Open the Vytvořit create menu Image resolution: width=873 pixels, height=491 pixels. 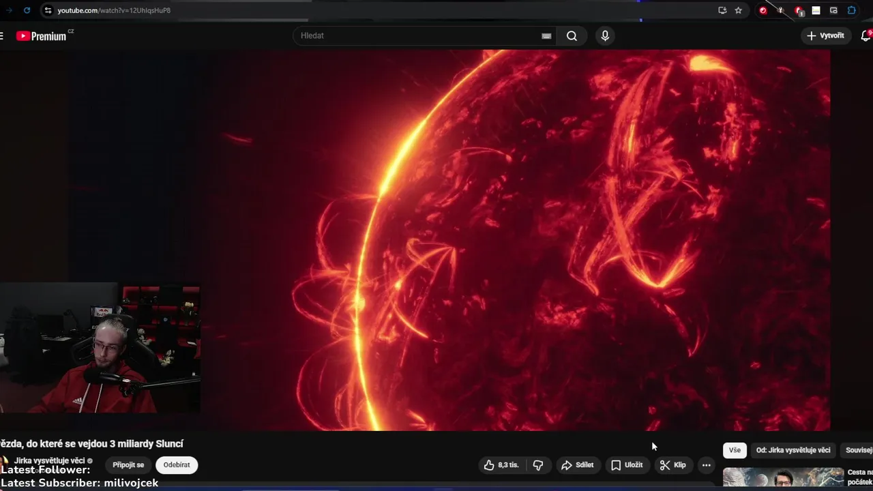pyautogui.click(x=825, y=35)
